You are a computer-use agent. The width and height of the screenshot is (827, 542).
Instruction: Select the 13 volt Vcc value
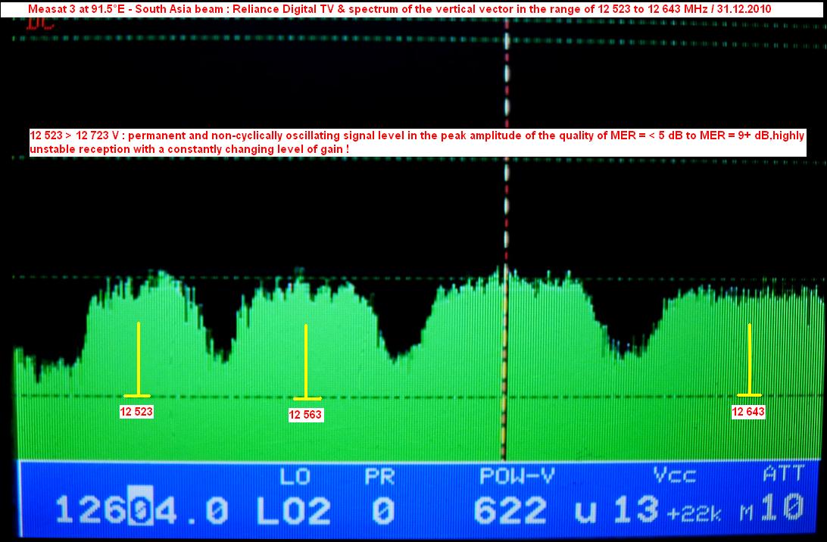[x=635, y=511]
